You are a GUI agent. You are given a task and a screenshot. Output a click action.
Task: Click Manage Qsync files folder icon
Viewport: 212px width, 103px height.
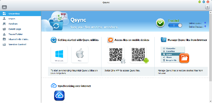click(x=164, y=40)
